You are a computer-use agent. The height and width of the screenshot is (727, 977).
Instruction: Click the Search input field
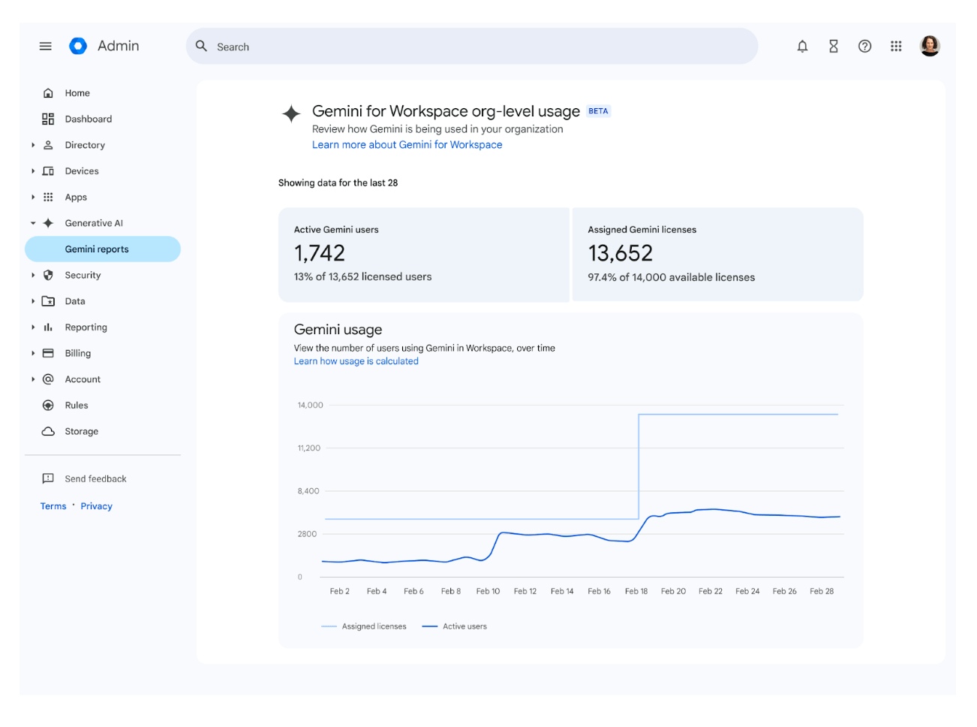(x=472, y=47)
